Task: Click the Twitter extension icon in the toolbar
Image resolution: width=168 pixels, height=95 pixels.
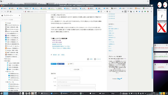Action: click(x=139, y=12)
